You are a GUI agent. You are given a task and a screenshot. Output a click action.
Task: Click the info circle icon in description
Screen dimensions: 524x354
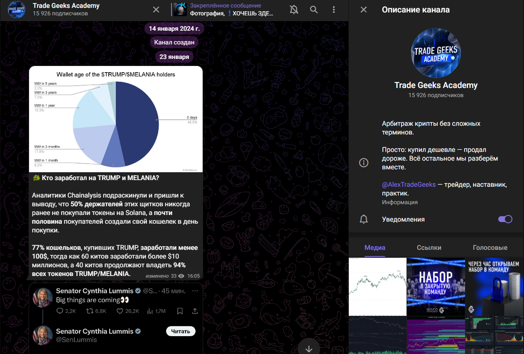click(364, 163)
